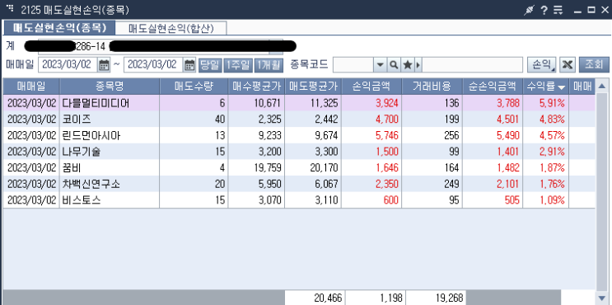Click the total cost 1,198 cell
Viewport: 612px width, 305px height.
tap(376, 298)
